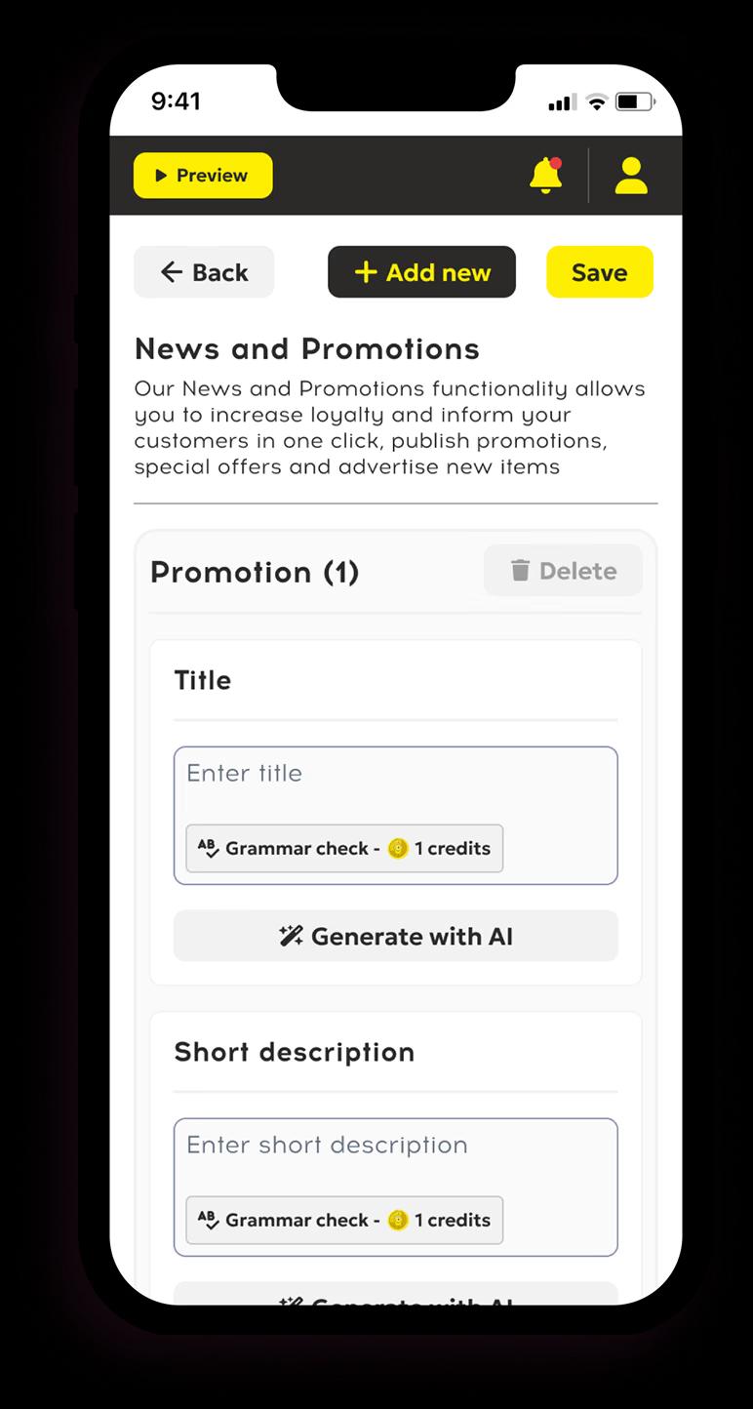
Task: Click the coin icon in Title grammar check
Action: [397, 848]
